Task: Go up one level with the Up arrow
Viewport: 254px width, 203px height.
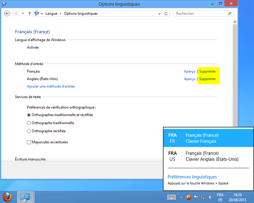Action: tap(30, 14)
